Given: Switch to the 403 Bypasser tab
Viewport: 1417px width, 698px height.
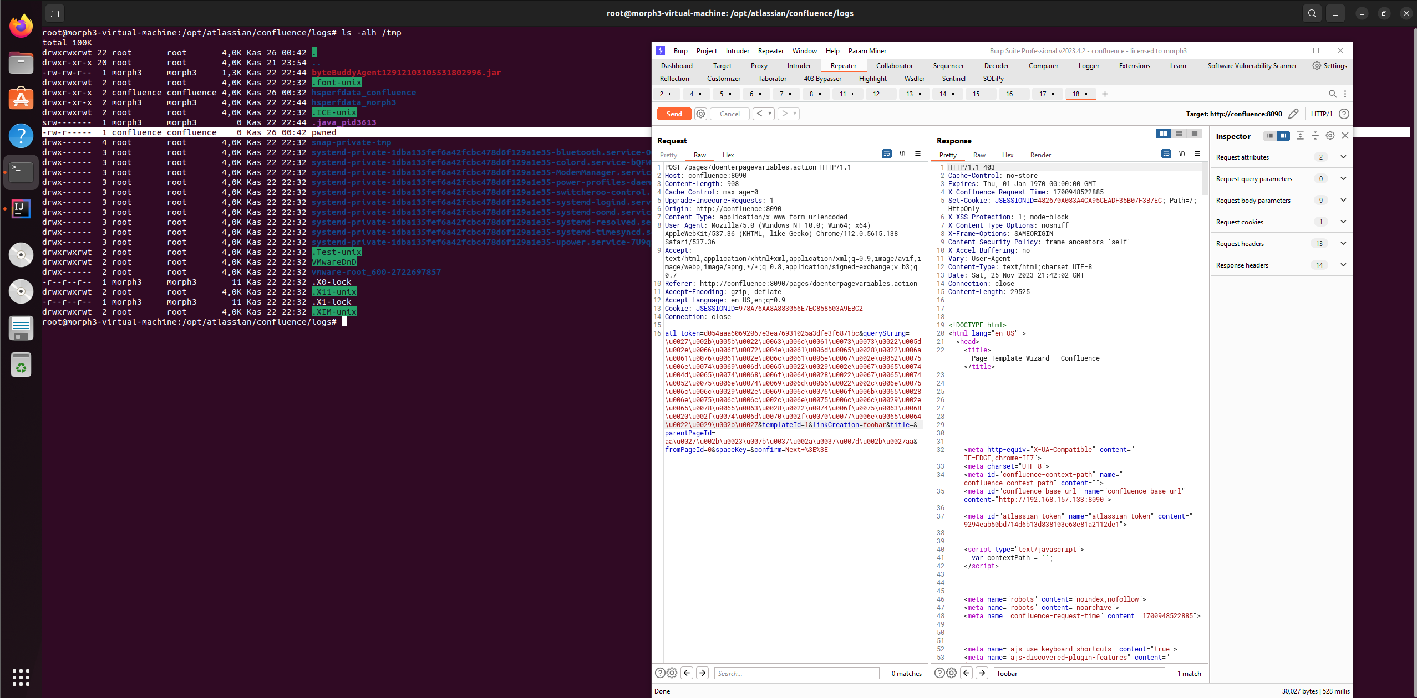Looking at the screenshot, I should pos(822,78).
